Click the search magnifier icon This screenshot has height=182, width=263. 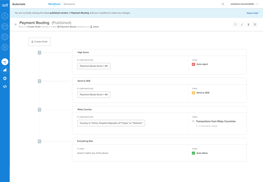pos(223,4)
